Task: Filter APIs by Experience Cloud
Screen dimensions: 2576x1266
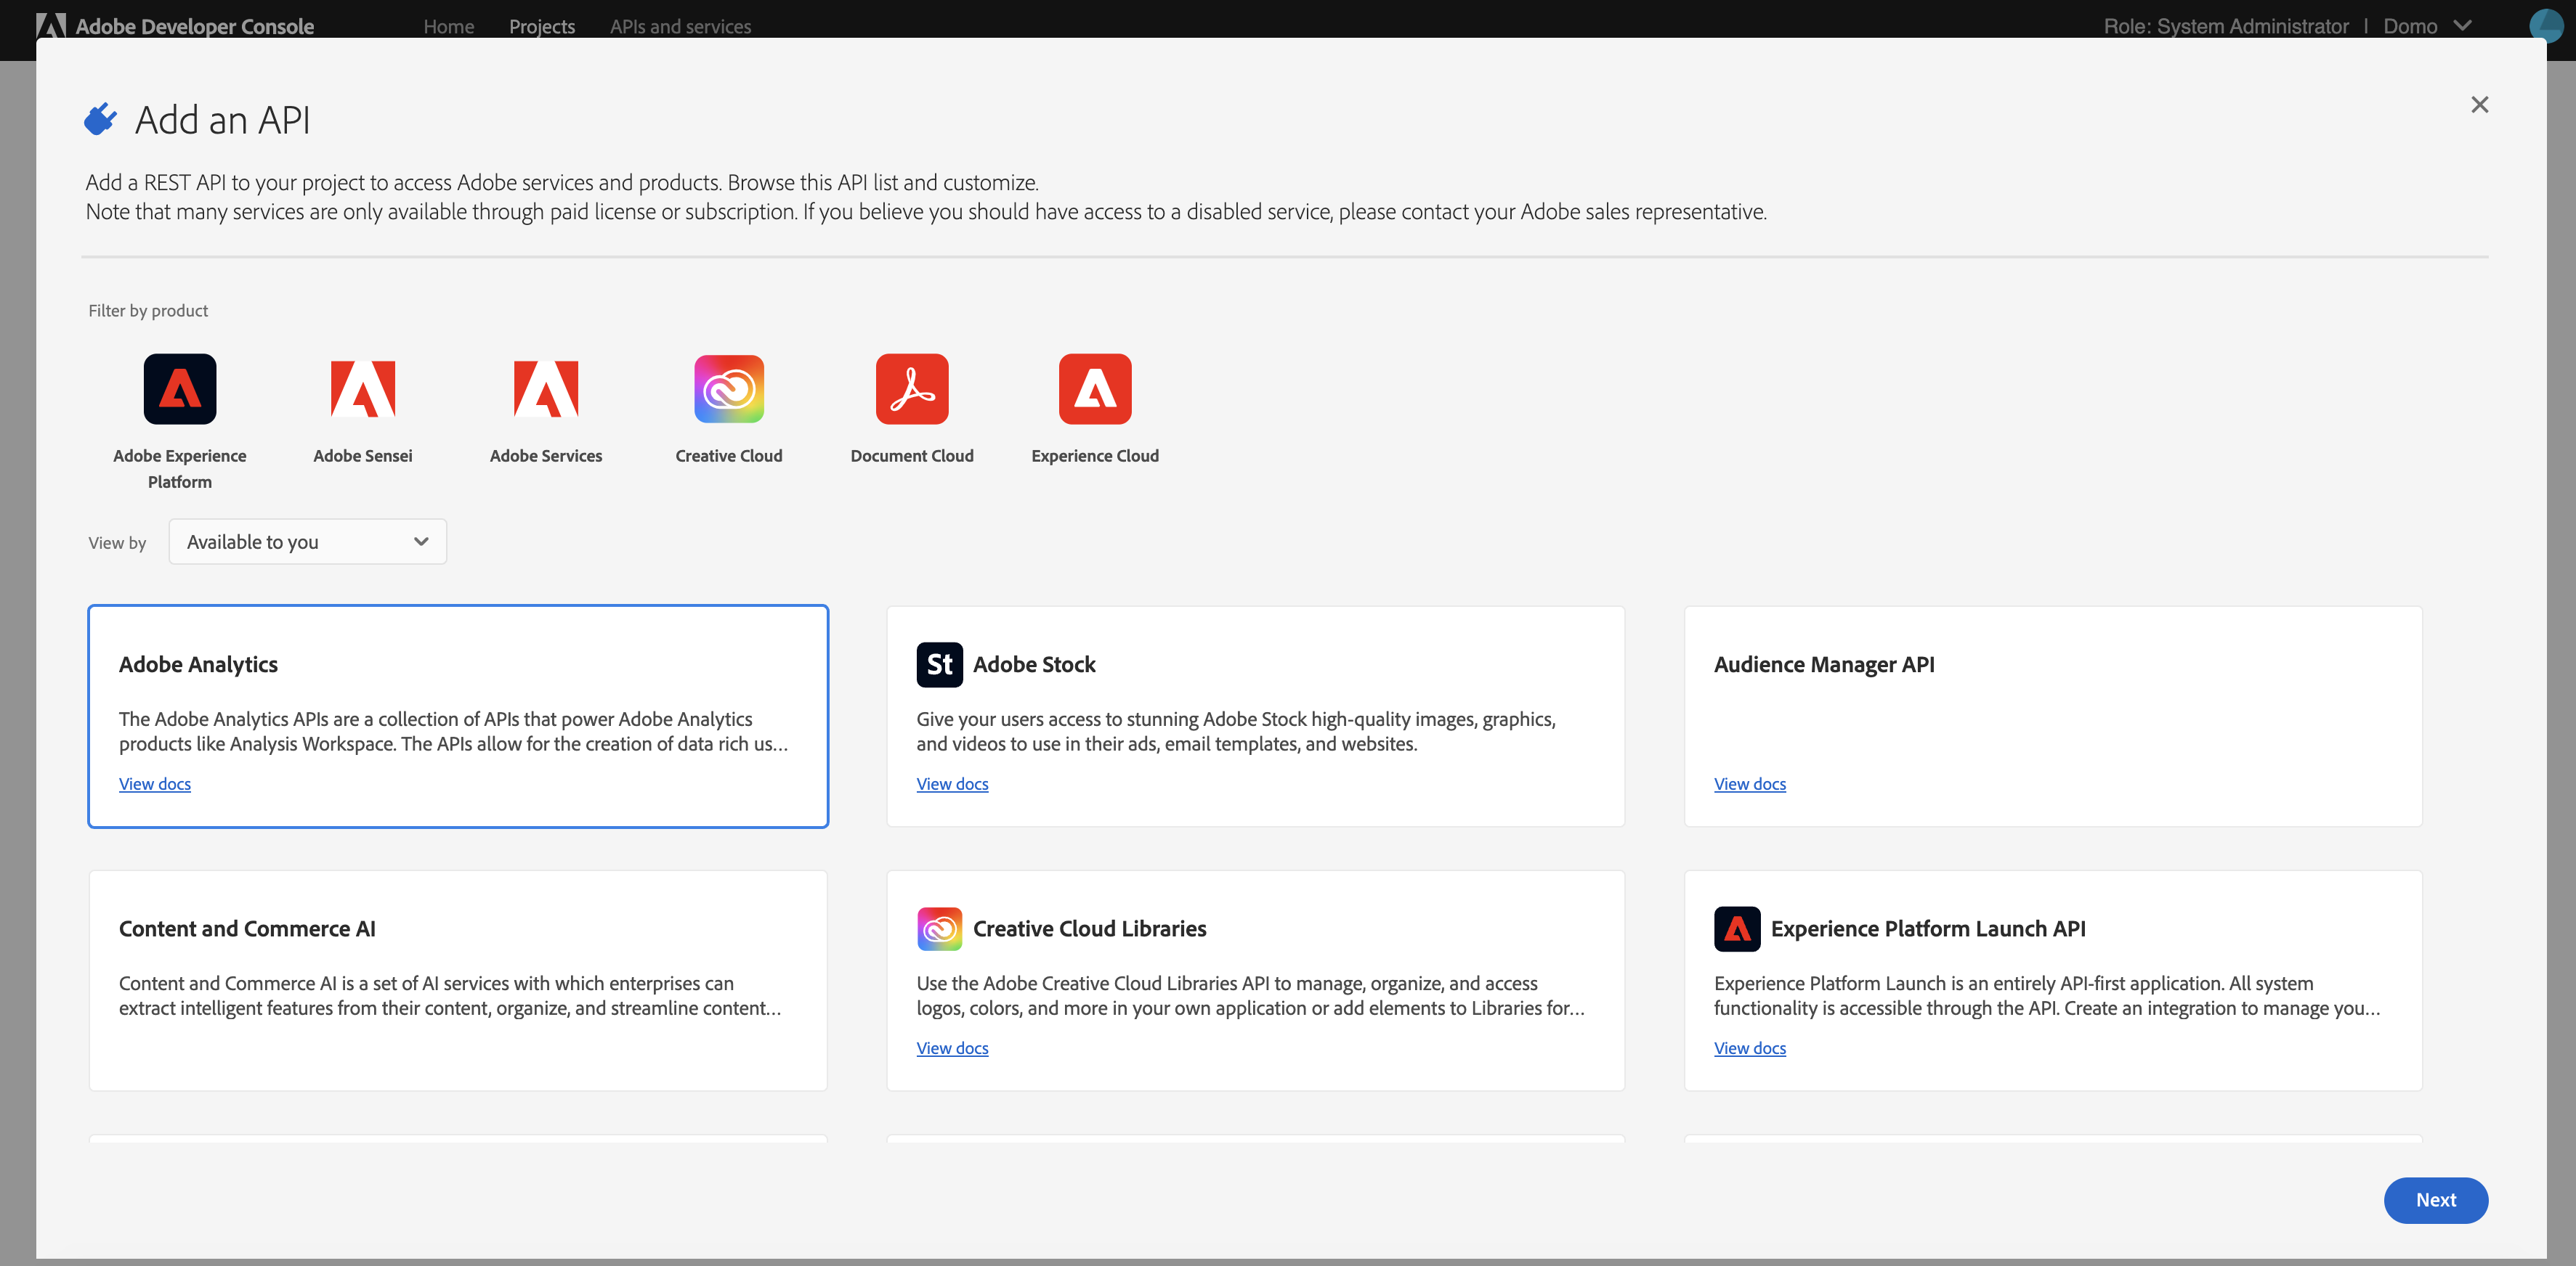Action: coord(1095,388)
